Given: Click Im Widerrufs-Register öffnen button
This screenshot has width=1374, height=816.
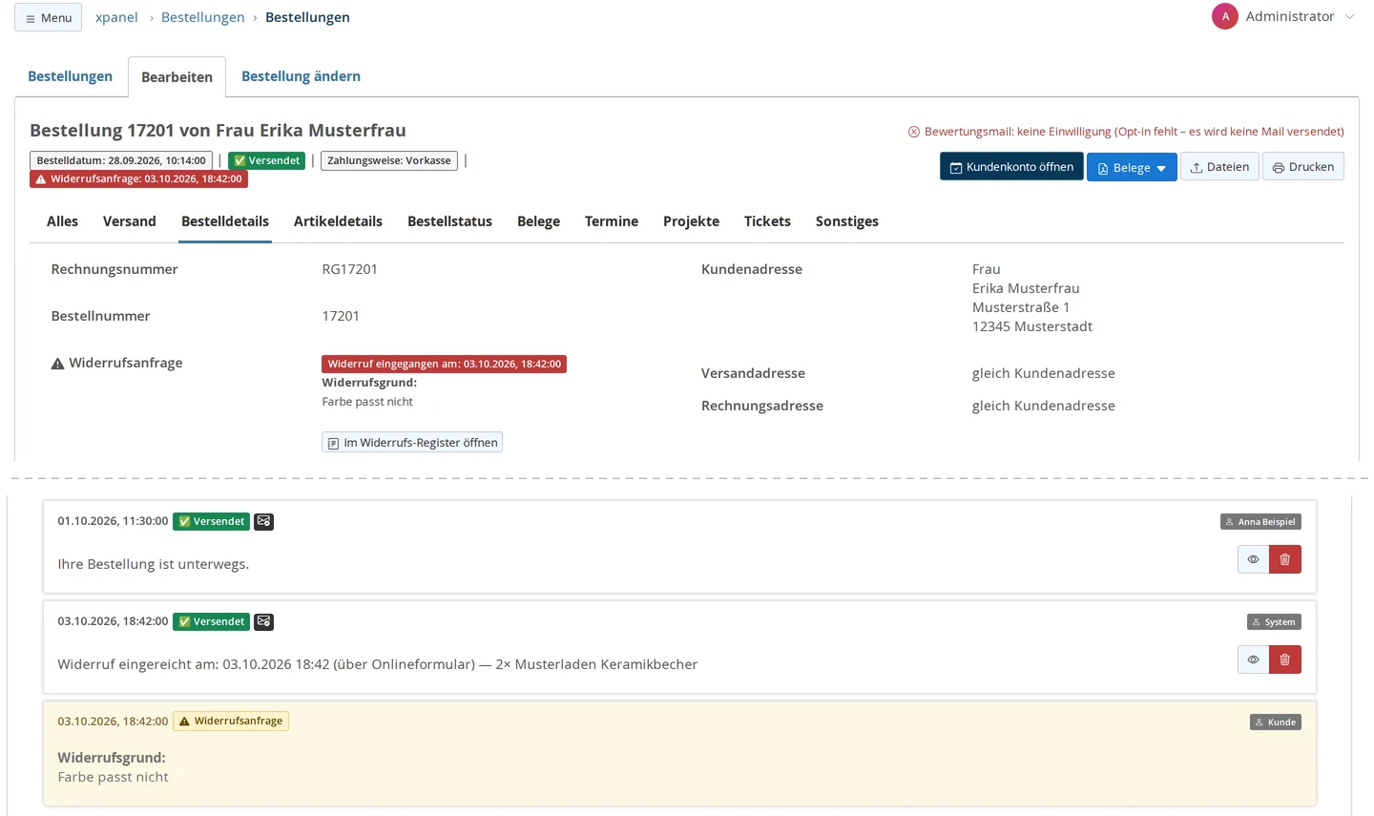Looking at the screenshot, I should click(412, 443).
